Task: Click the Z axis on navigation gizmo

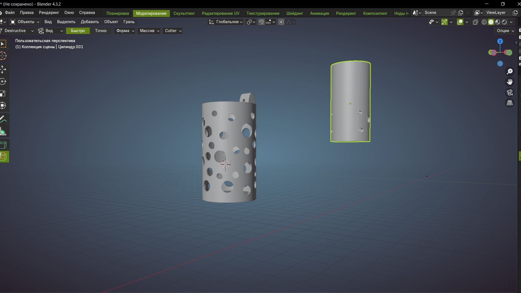Action: 500,41
